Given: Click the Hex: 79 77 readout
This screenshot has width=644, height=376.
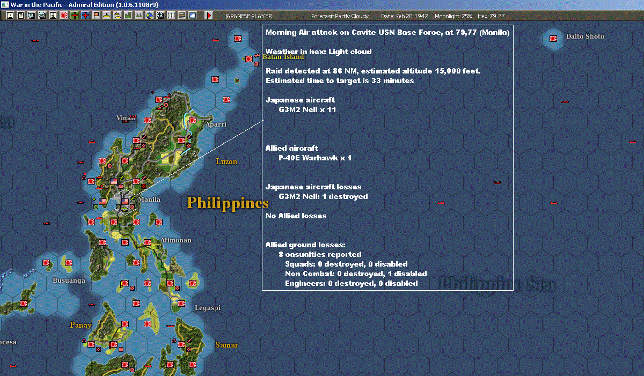Looking at the screenshot, I should (491, 16).
